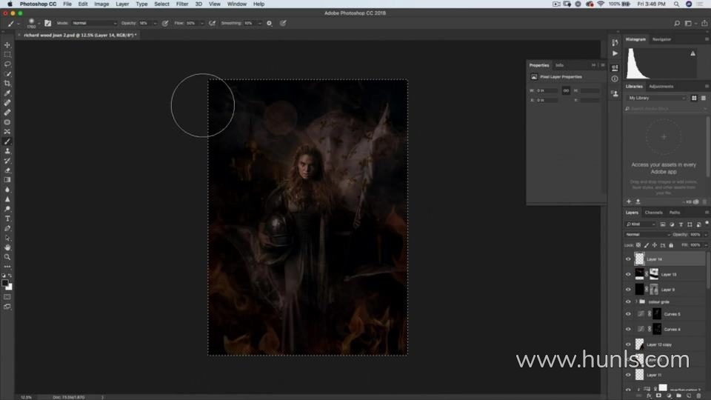The width and height of the screenshot is (711, 400).
Task: Open layer blend mode Normal dropdown
Action: click(x=647, y=235)
